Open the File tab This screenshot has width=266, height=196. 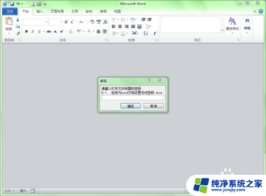[x=10, y=11]
